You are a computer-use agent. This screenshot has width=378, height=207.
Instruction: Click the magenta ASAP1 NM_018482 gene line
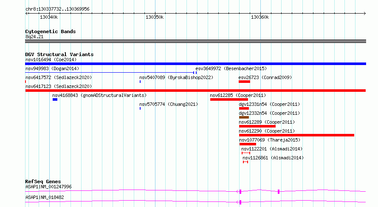coord(195,202)
